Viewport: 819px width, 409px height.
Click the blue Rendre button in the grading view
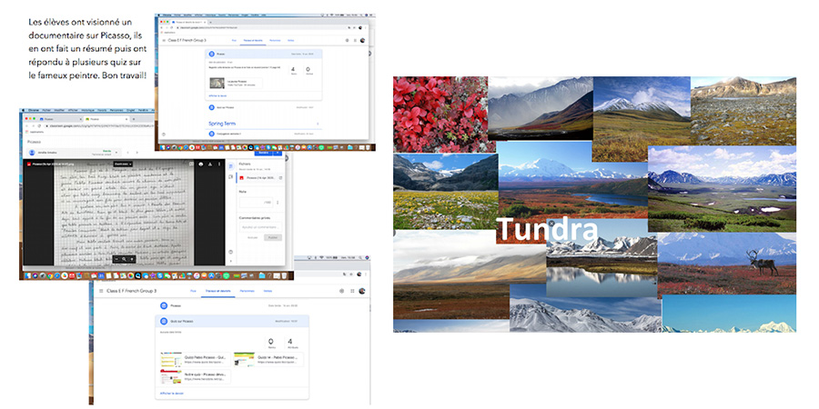tap(264, 153)
